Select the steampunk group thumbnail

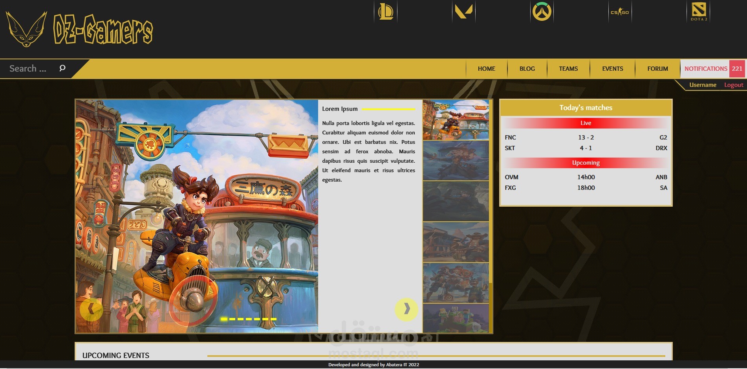tap(456, 283)
